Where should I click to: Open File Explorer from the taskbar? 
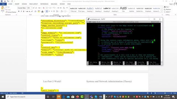click(59, 97)
